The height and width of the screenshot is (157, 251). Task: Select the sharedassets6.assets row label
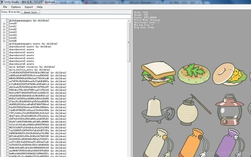pos(21,64)
